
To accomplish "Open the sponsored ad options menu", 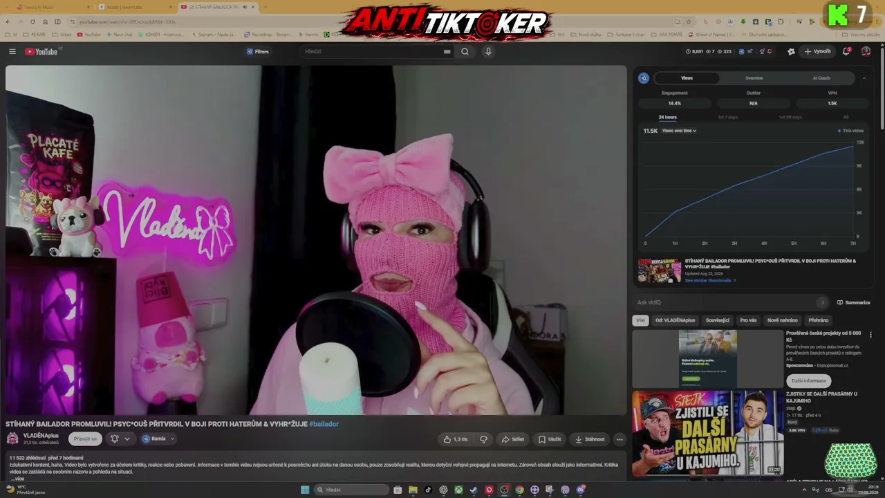I will tap(870, 335).
